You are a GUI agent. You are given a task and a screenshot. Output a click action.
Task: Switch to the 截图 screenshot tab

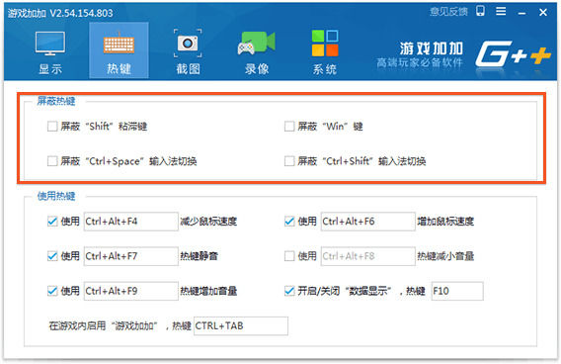point(188,51)
